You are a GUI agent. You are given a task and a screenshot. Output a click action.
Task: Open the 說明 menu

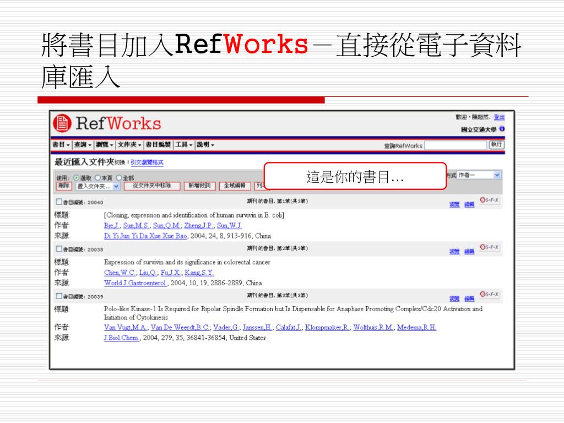pos(205,145)
